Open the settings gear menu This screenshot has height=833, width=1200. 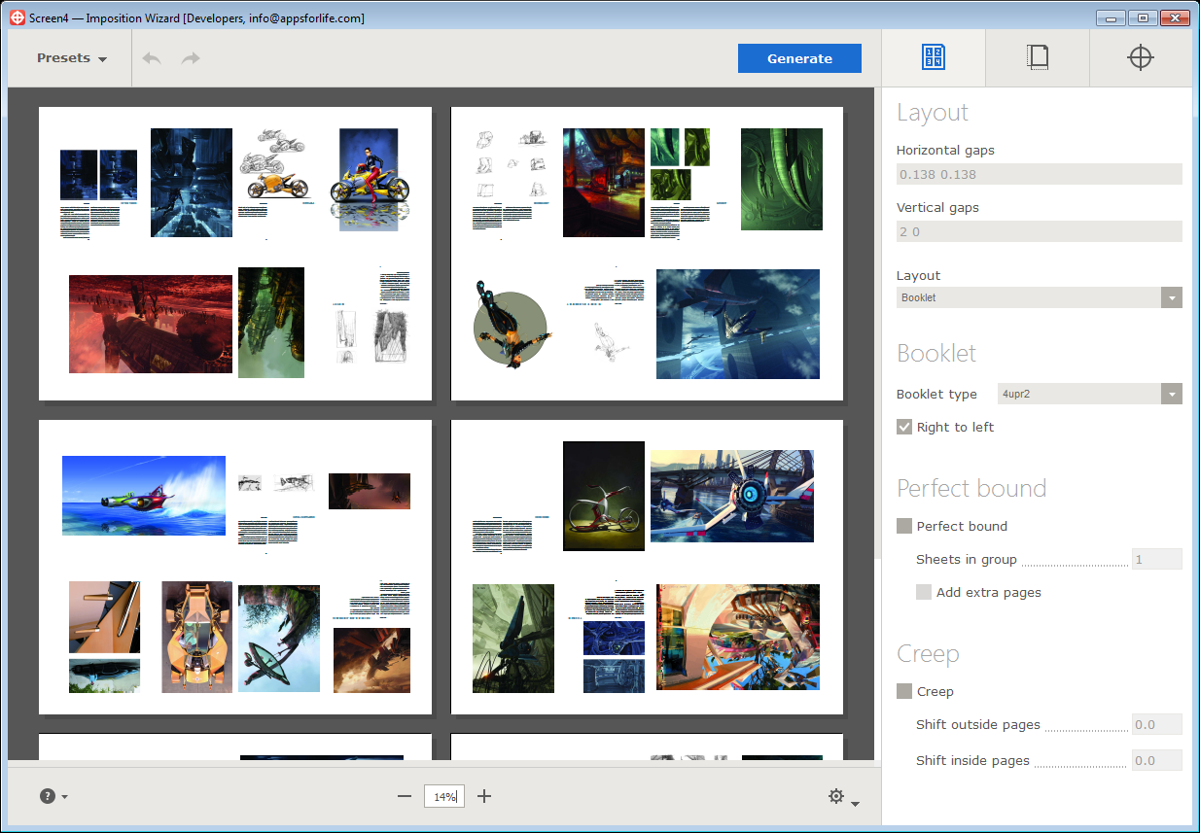click(841, 797)
